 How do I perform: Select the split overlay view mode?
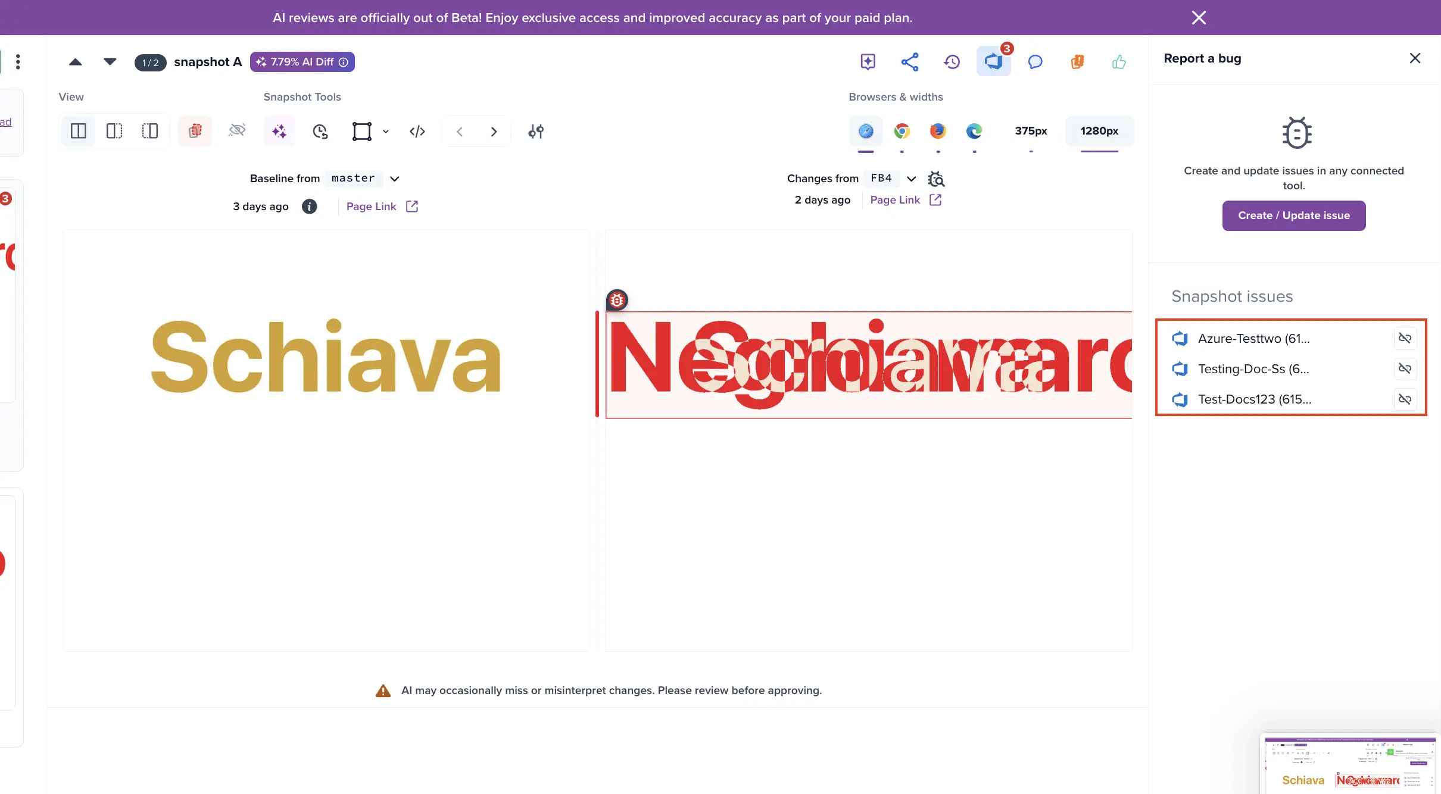click(114, 131)
